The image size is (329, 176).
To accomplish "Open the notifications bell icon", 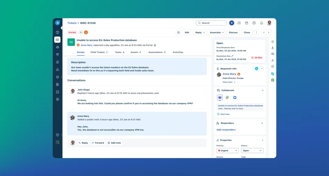I will (261, 23).
